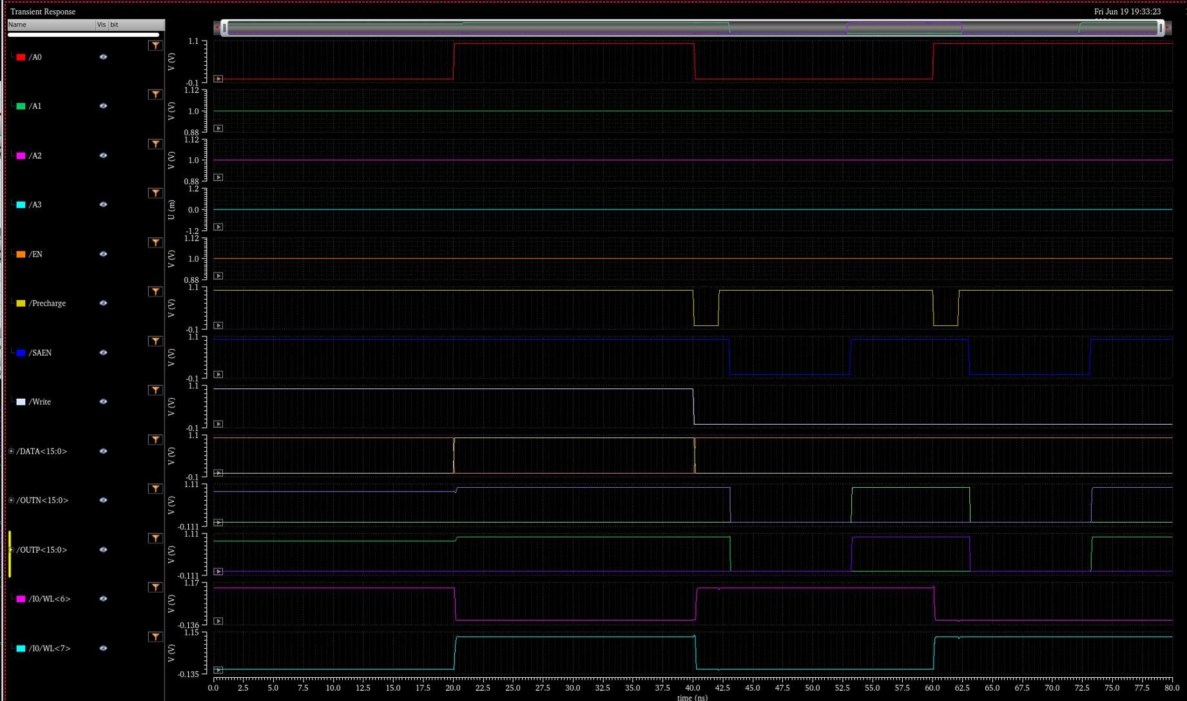Click the green /A1 color swatch
This screenshot has height=701, width=1187.
coord(21,106)
